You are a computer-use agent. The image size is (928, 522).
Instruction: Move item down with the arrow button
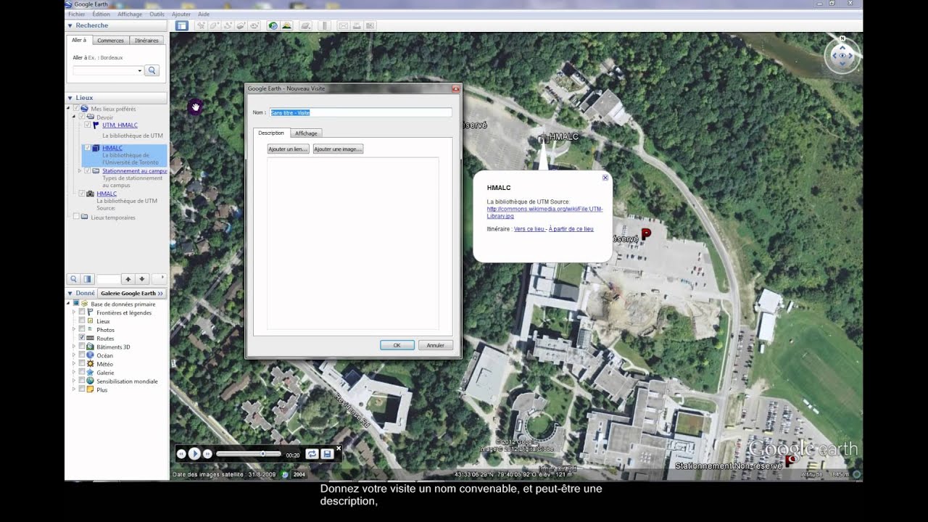click(142, 278)
